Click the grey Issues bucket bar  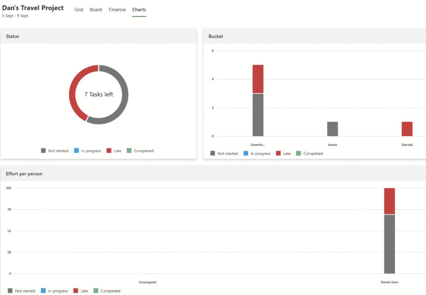click(x=332, y=129)
